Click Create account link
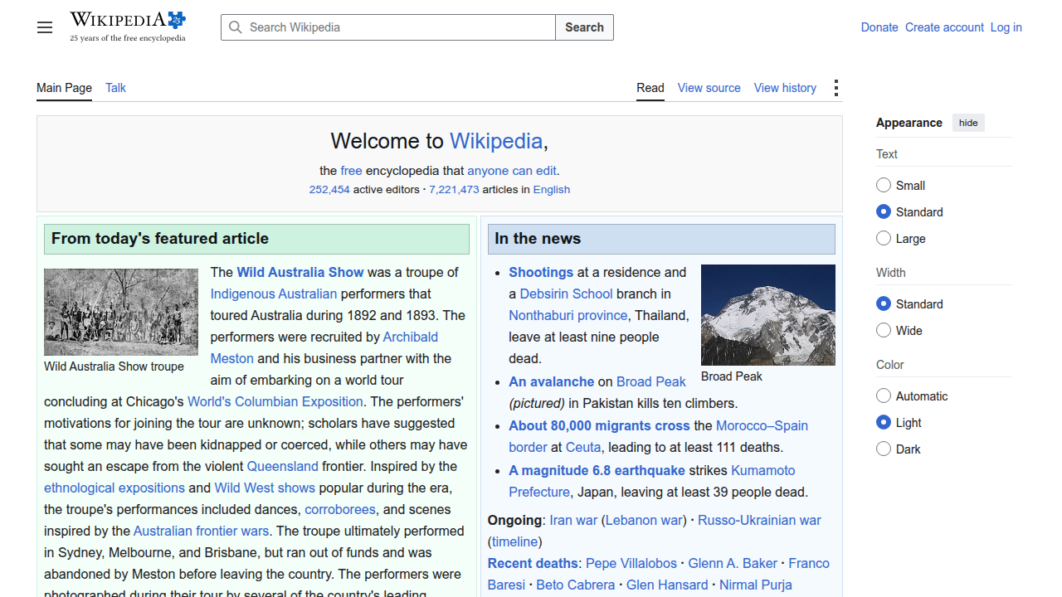Image resolution: width=1062 pixels, height=597 pixels. (944, 27)
